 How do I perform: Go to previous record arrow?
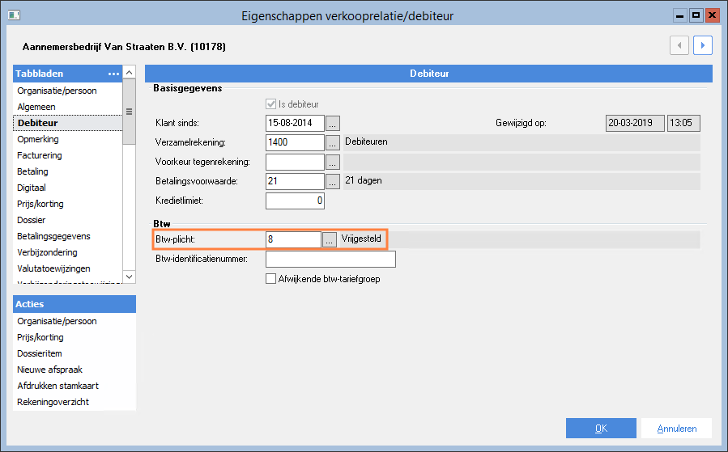(679, 45)
